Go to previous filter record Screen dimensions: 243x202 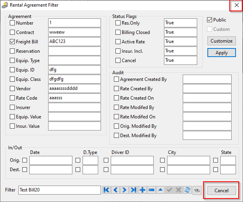tap(115, 190)
